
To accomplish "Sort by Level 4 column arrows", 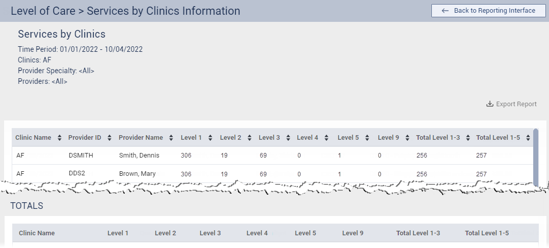I will tap(326, 138).
